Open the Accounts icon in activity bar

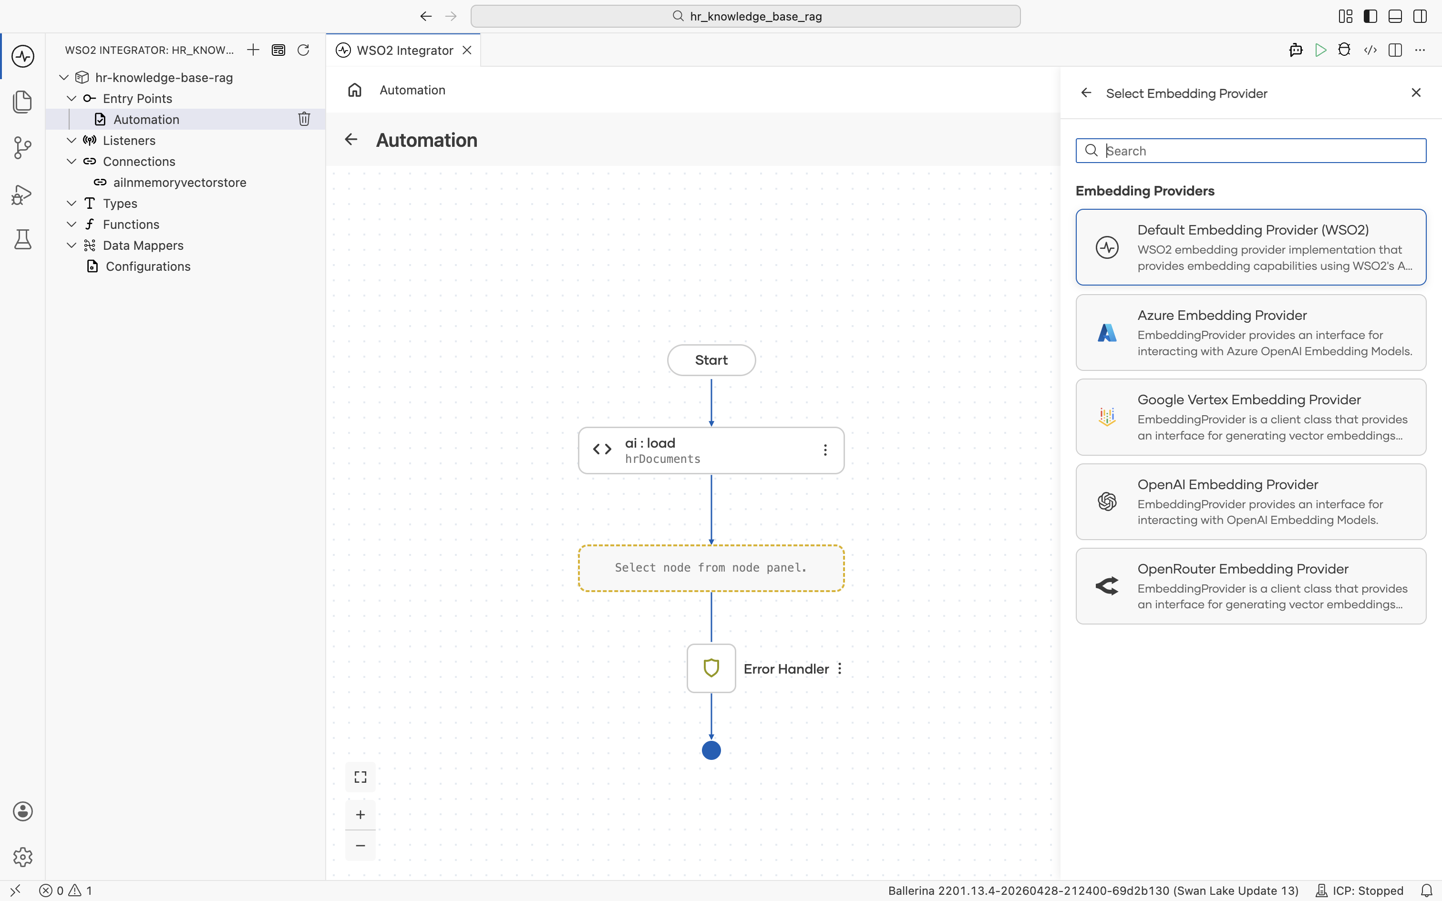(x=22, y=811)
